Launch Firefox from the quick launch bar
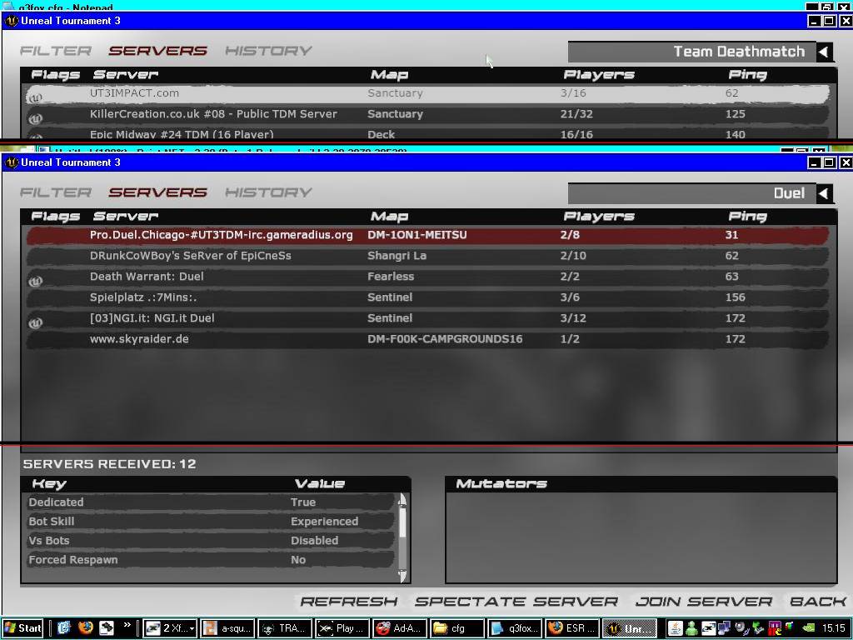Screen dimensions: 853x640 [85, 628]
